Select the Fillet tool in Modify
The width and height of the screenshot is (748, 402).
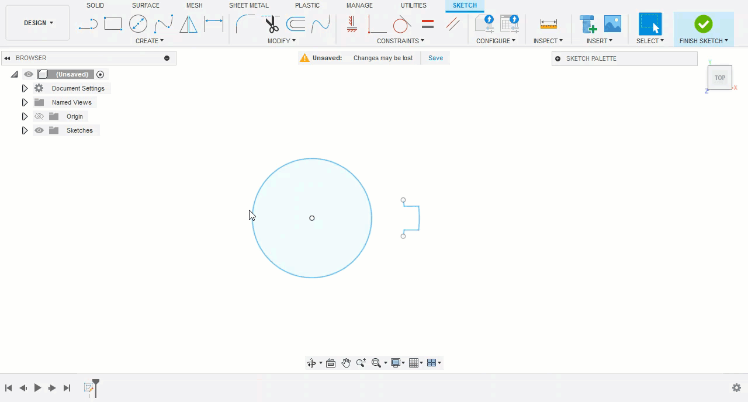coord(244,25)
